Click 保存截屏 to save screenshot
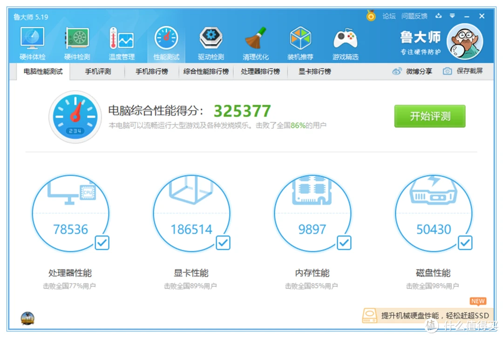 point(469,71)
